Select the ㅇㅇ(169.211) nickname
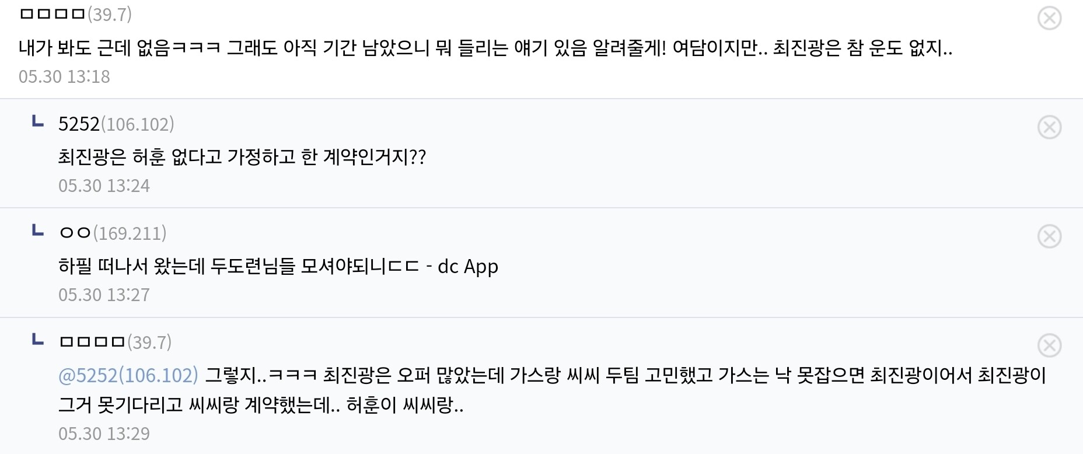This screenshot has height=454, width=1083. 113,233
